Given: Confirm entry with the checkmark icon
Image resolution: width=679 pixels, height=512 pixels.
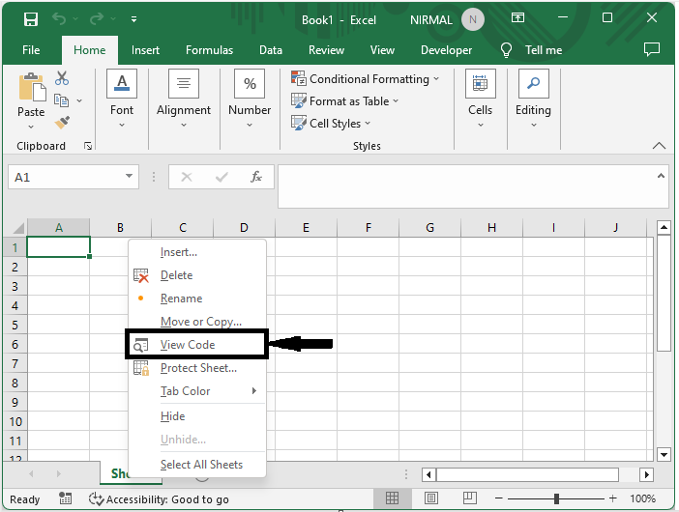Looking at the screenshot, I should click(x=221, y=177).
